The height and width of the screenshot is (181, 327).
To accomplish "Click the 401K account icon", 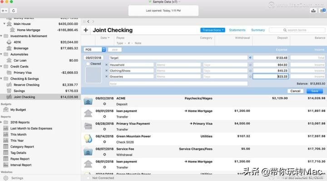I will pos(9,42).
